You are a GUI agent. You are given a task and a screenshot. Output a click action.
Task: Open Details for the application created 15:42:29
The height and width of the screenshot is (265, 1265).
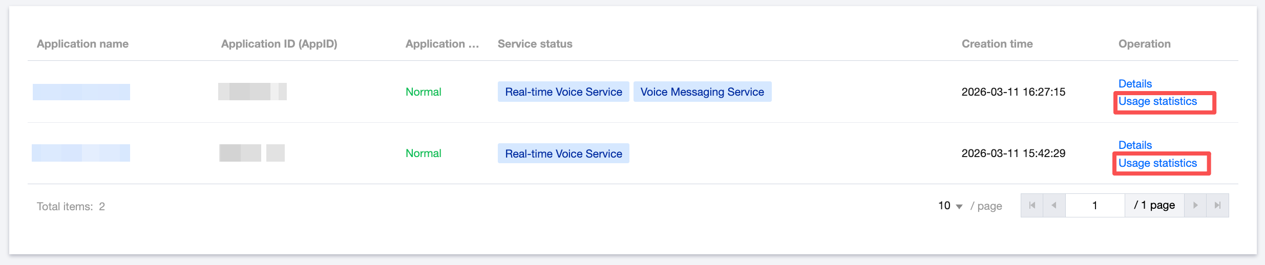(1135, 145)
